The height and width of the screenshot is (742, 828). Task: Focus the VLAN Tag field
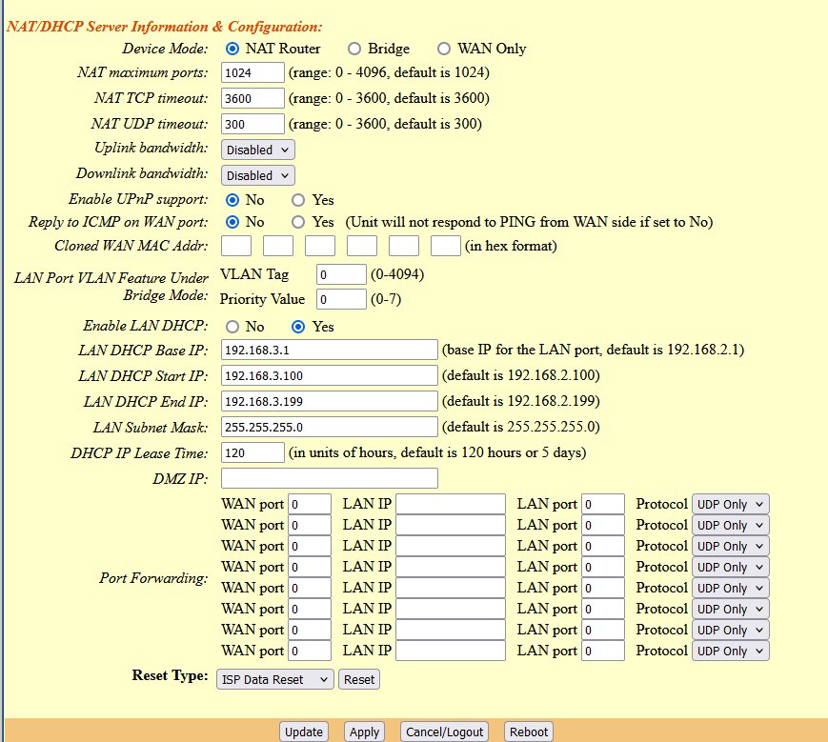click(341, 274)
